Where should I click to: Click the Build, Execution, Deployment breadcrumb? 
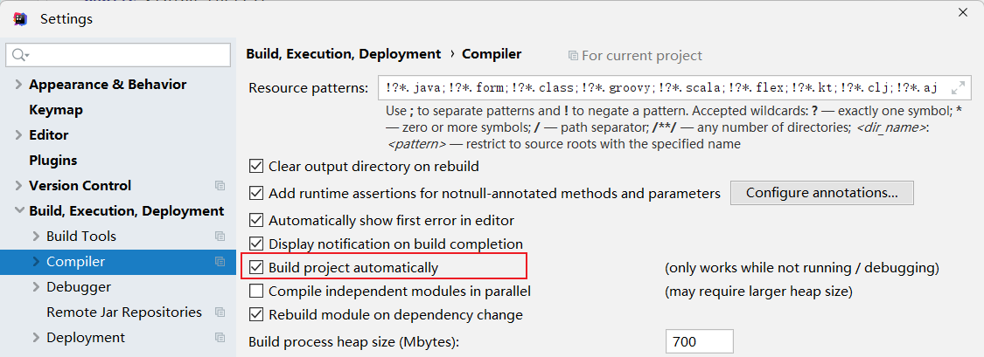click(x=343, y=54)
